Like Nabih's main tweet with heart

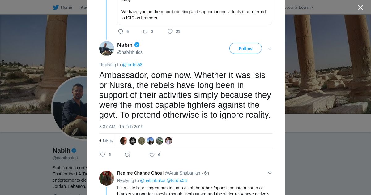[152, 155]
